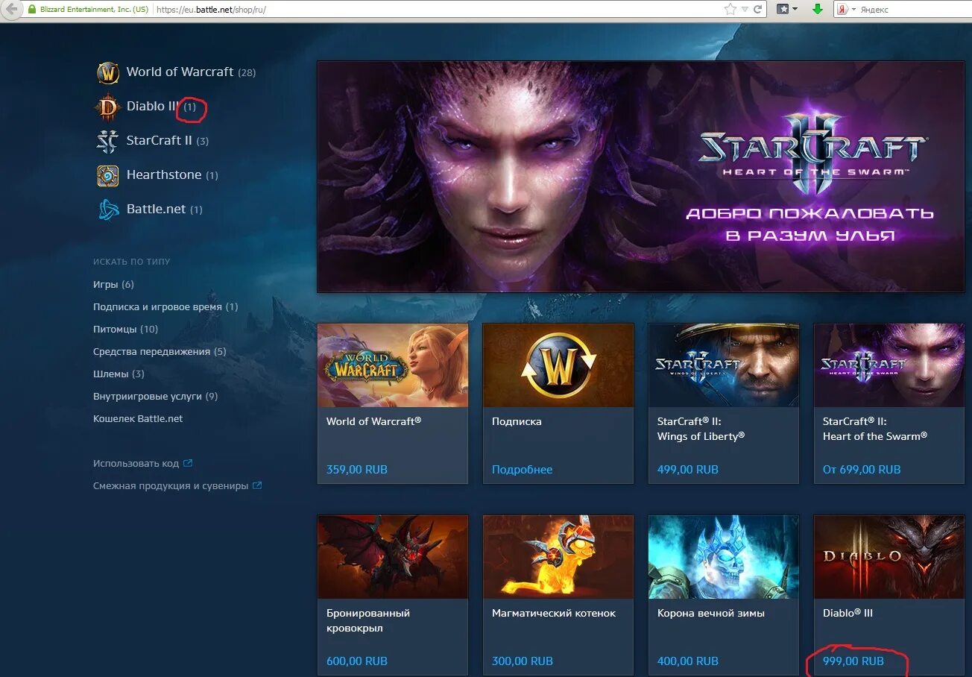Filter by Средства передвижения type
This screenshot has width=972, height=677.
(160, 352)
